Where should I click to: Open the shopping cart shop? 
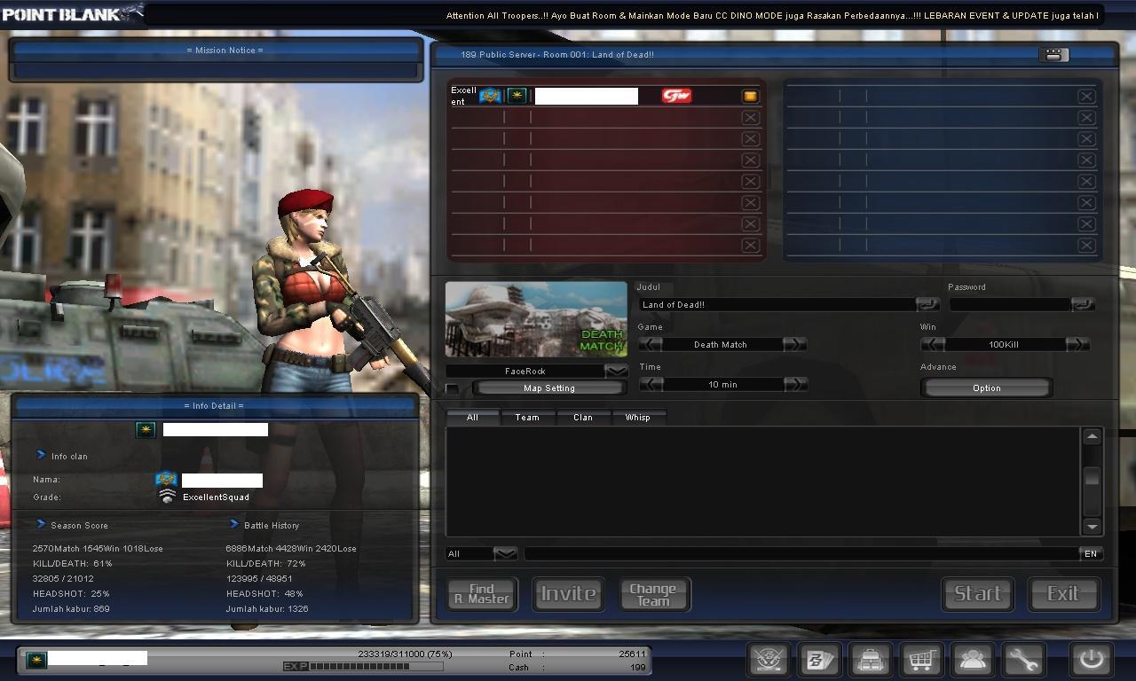tap(921, 660)
